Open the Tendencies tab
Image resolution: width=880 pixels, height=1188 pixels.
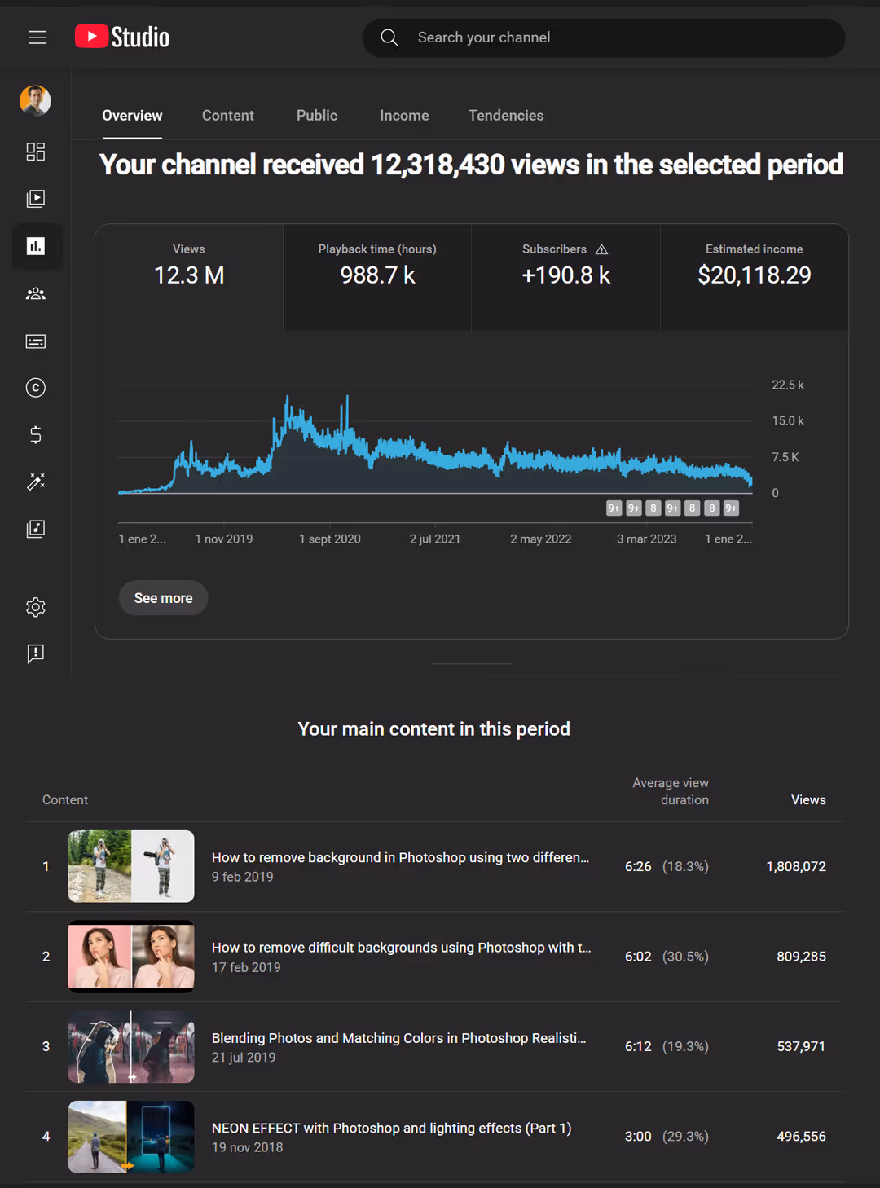pos(505,115)
